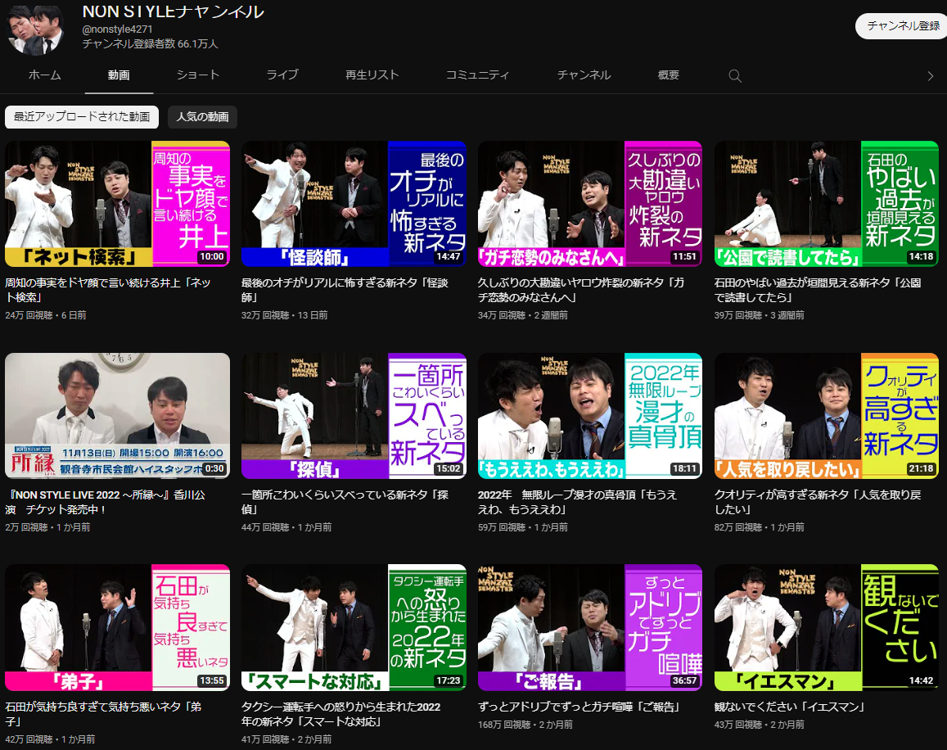Switch to the チャンネル tab

pos(584,75)
